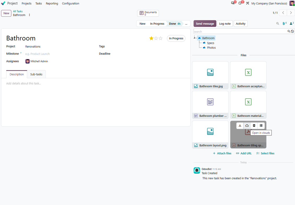Open the Configuration menu
Screen dimensions: 295x205
tap(70, 3)
